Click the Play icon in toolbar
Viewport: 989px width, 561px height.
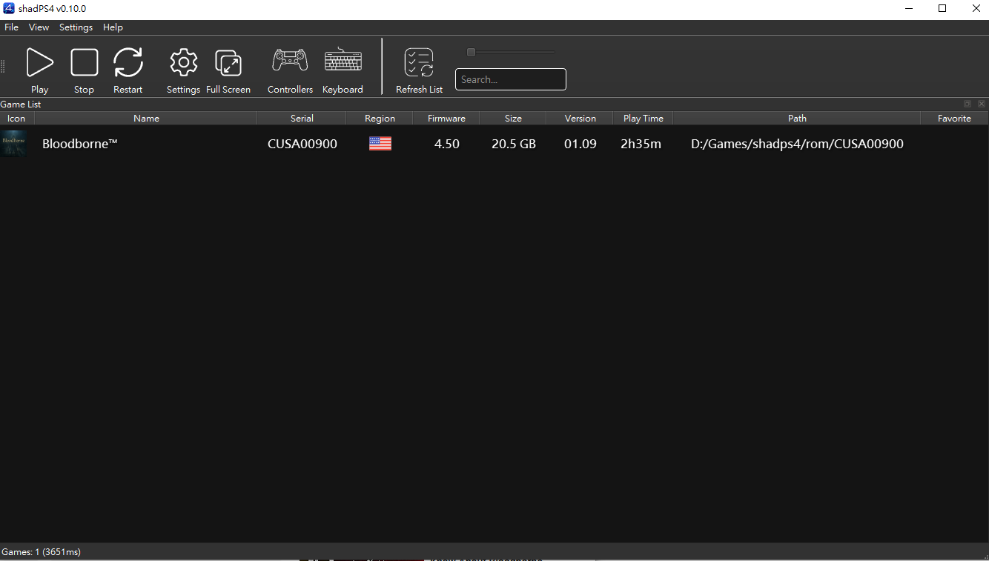[40, 62]
